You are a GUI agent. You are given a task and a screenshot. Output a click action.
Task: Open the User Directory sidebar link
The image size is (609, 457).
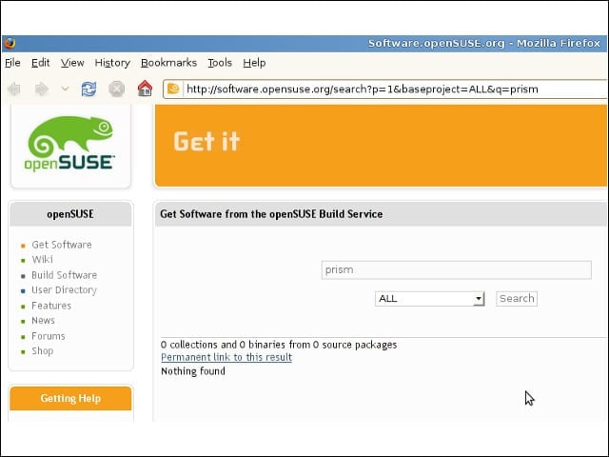[64, 290]
